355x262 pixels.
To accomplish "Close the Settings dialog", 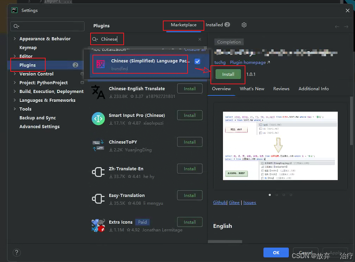I will coord(347,10).
